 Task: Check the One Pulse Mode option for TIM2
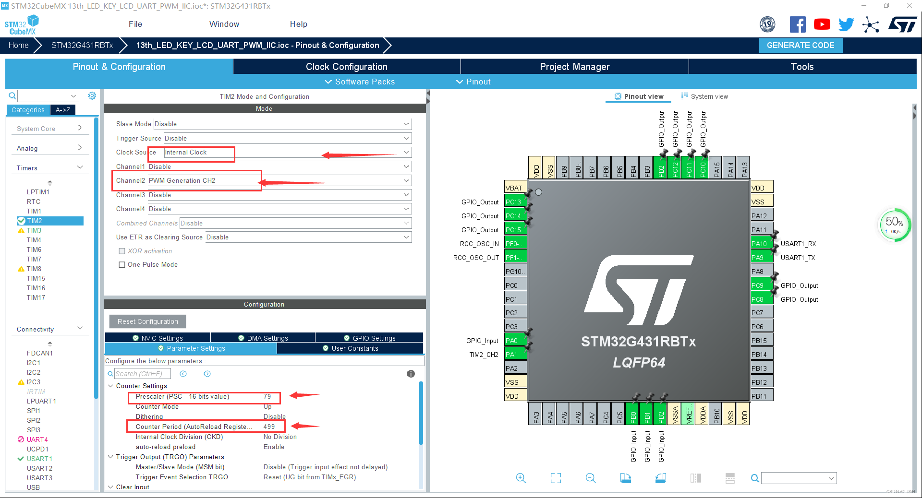click(122, 264)
